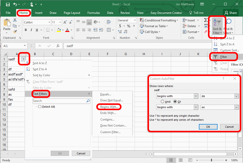The height and width of the screenshot is (163, 243).
Task: Apply Bold formatting
Action: (x=26, y=30)
